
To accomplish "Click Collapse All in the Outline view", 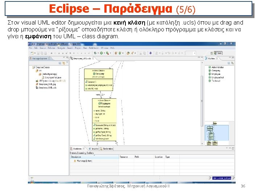I will 229,63.
